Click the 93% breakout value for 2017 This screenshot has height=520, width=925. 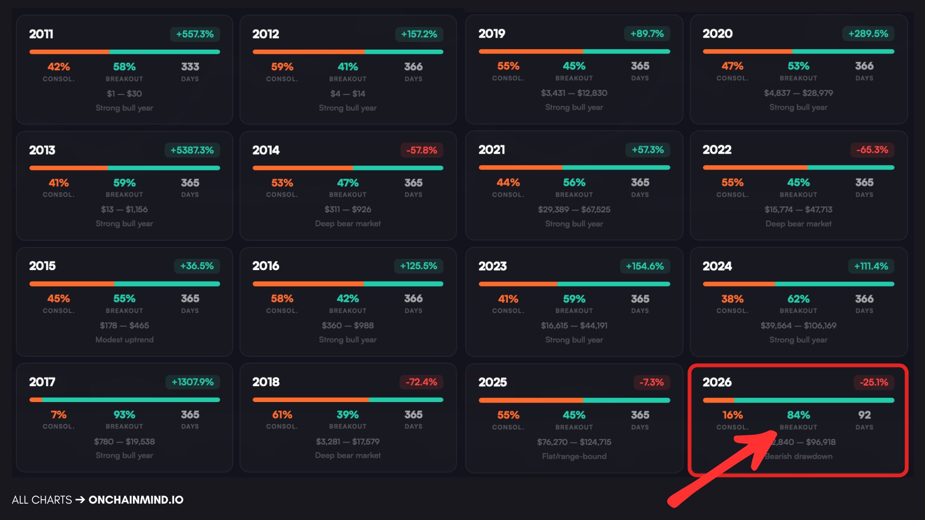click(124, 415)
